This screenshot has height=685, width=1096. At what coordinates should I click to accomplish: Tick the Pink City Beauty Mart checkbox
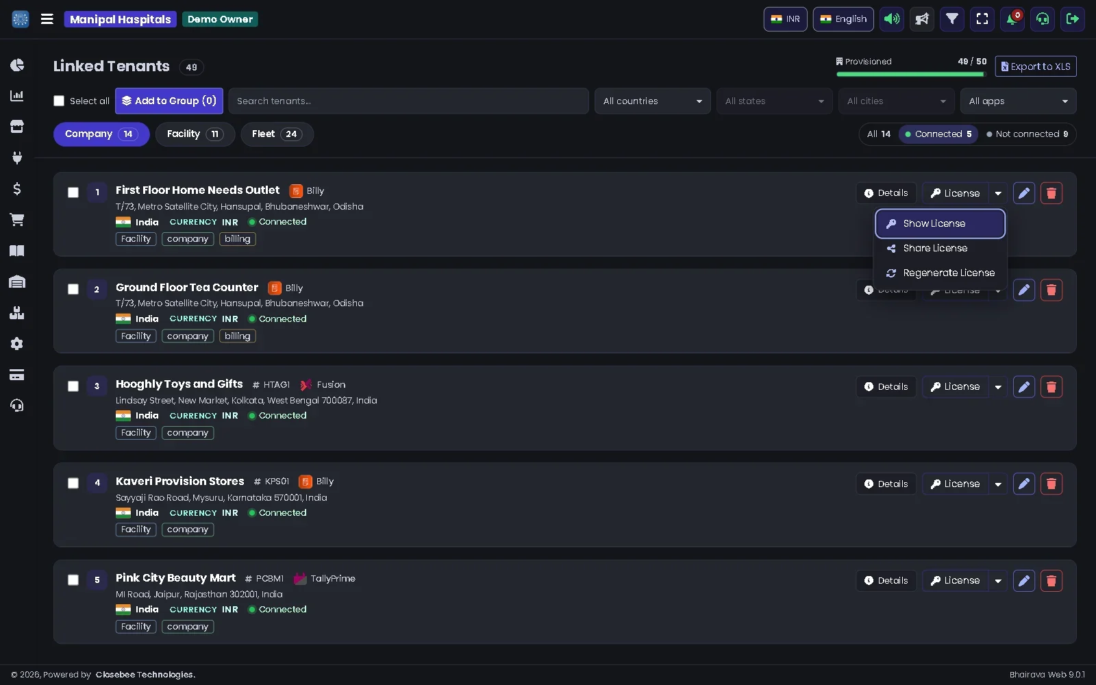[x=73, y=580]
